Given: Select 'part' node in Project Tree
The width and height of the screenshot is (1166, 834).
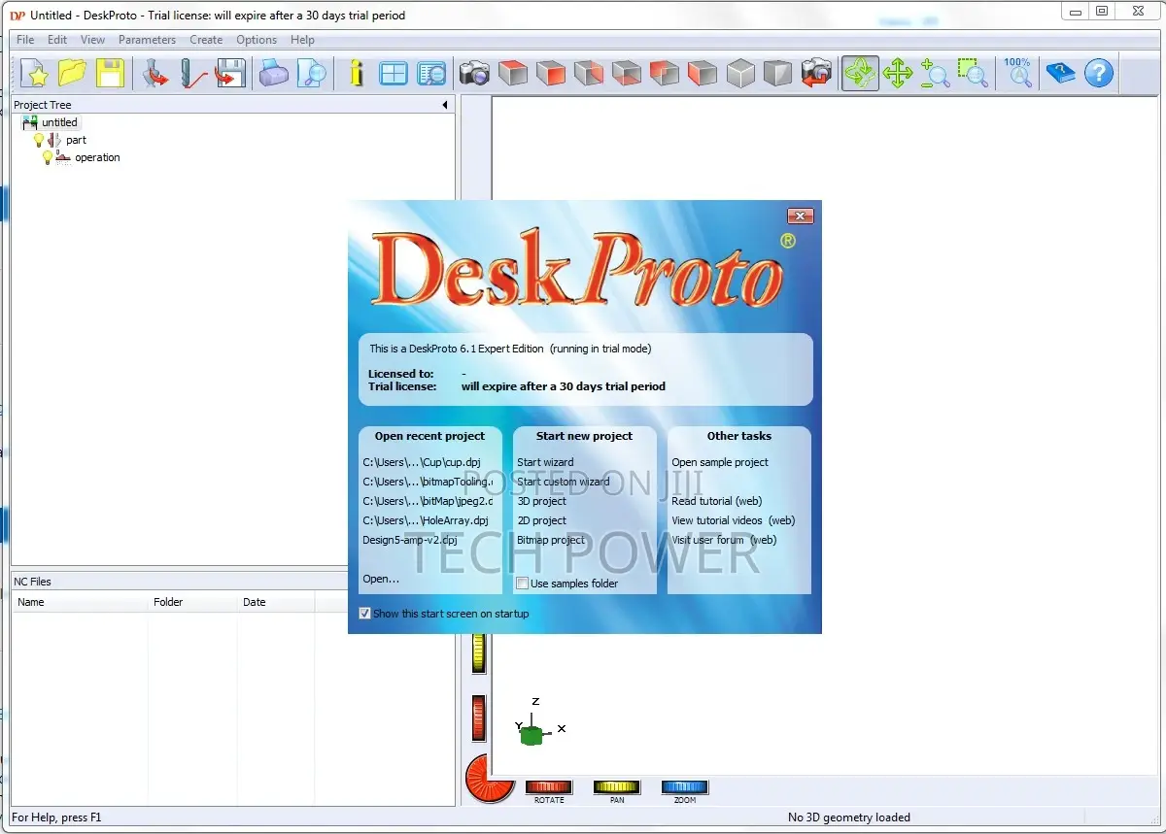Looking at the screenshot, I should pyautogui.click(x=76, y=140).
